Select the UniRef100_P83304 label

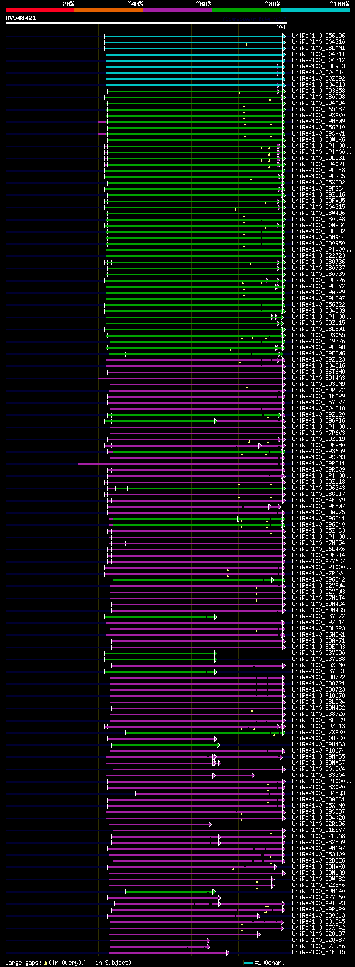pyautogui.click(x=318, y=775)
